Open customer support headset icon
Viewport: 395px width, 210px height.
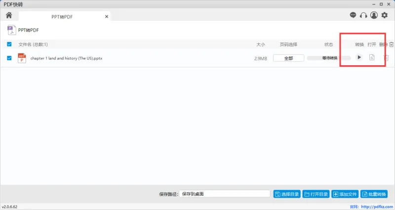[x=363, y=15]
